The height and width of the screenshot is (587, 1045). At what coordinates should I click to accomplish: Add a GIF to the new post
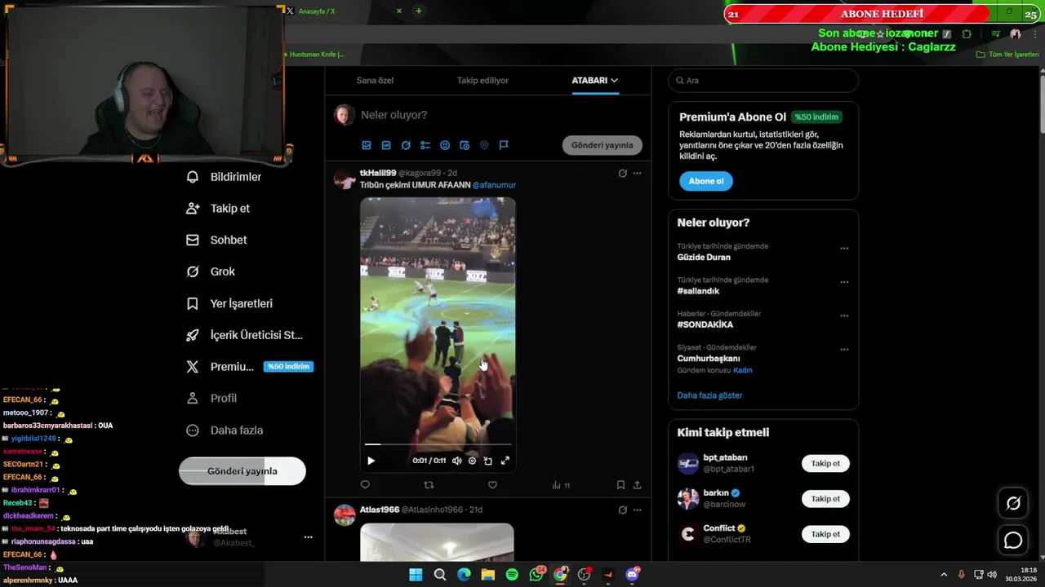[x=386, y=145]
